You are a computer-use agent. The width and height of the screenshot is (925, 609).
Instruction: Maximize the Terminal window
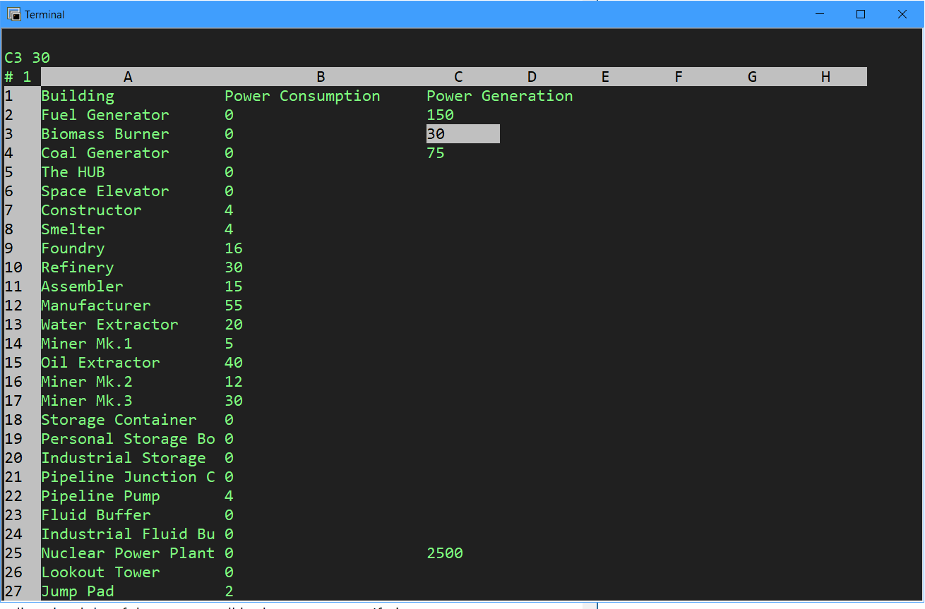861,14
